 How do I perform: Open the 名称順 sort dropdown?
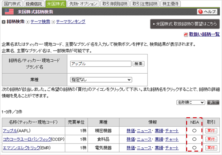click(x=191, y=102)
